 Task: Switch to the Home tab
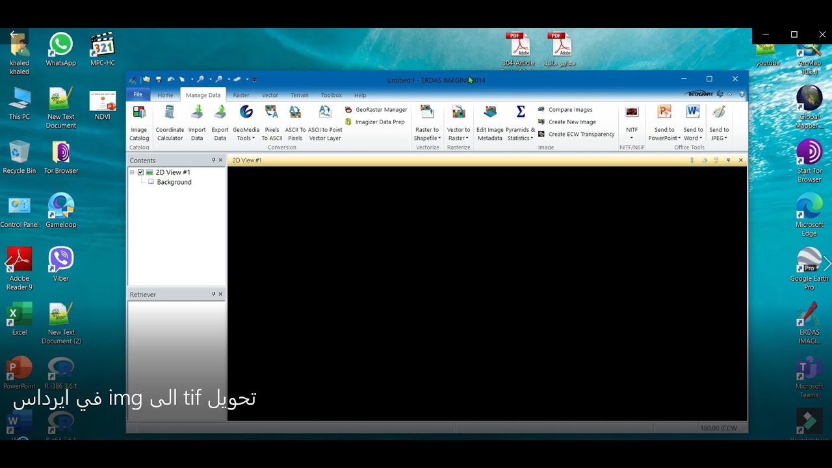coord(166,95)
